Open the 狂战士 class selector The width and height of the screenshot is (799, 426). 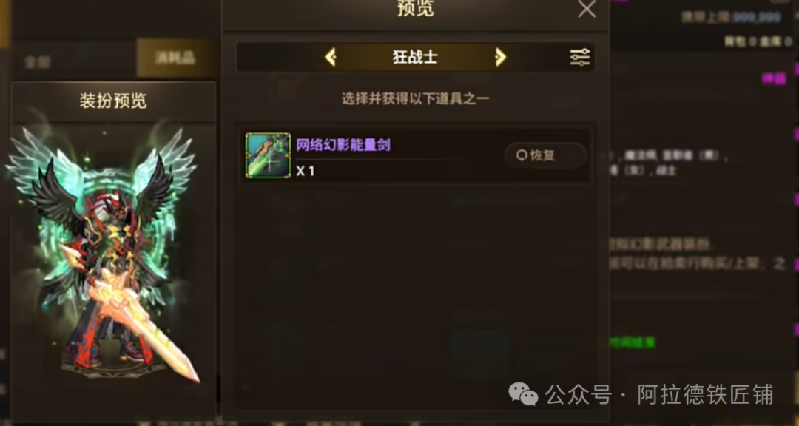[x=415, y=57]
